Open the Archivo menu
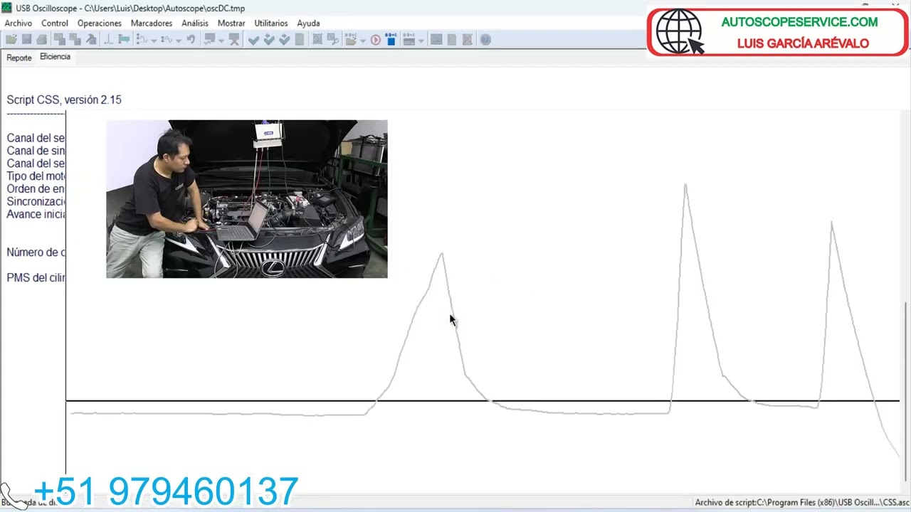Screen dimensions: 911x512 click(19, 23)
